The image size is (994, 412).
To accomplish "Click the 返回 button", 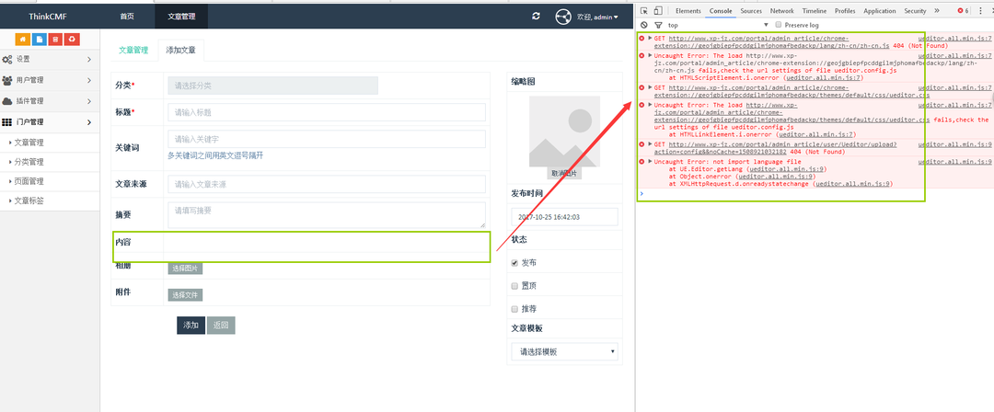I will pyautogui.click(x=221, y=326).
